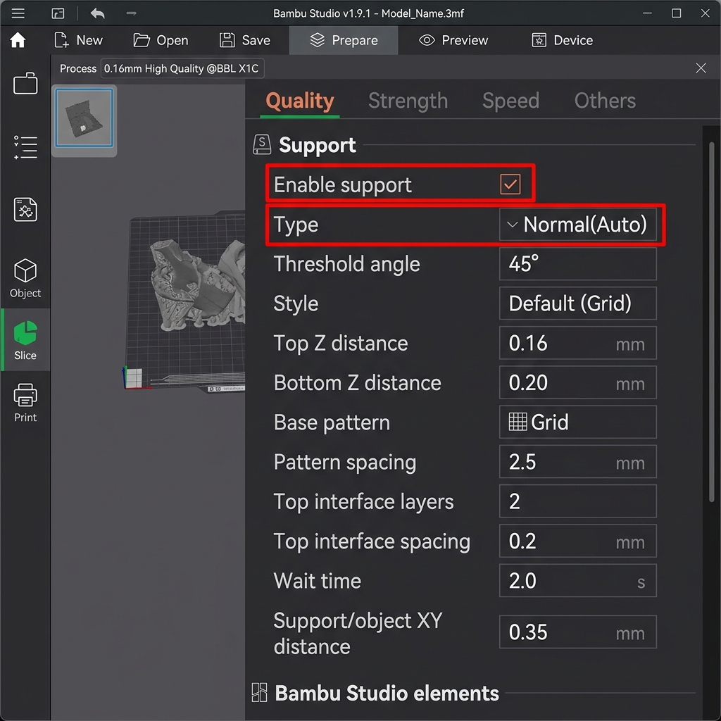Click the window layout icon in title bar
Screen dimensions: 721x721
[x=58, y=13]
